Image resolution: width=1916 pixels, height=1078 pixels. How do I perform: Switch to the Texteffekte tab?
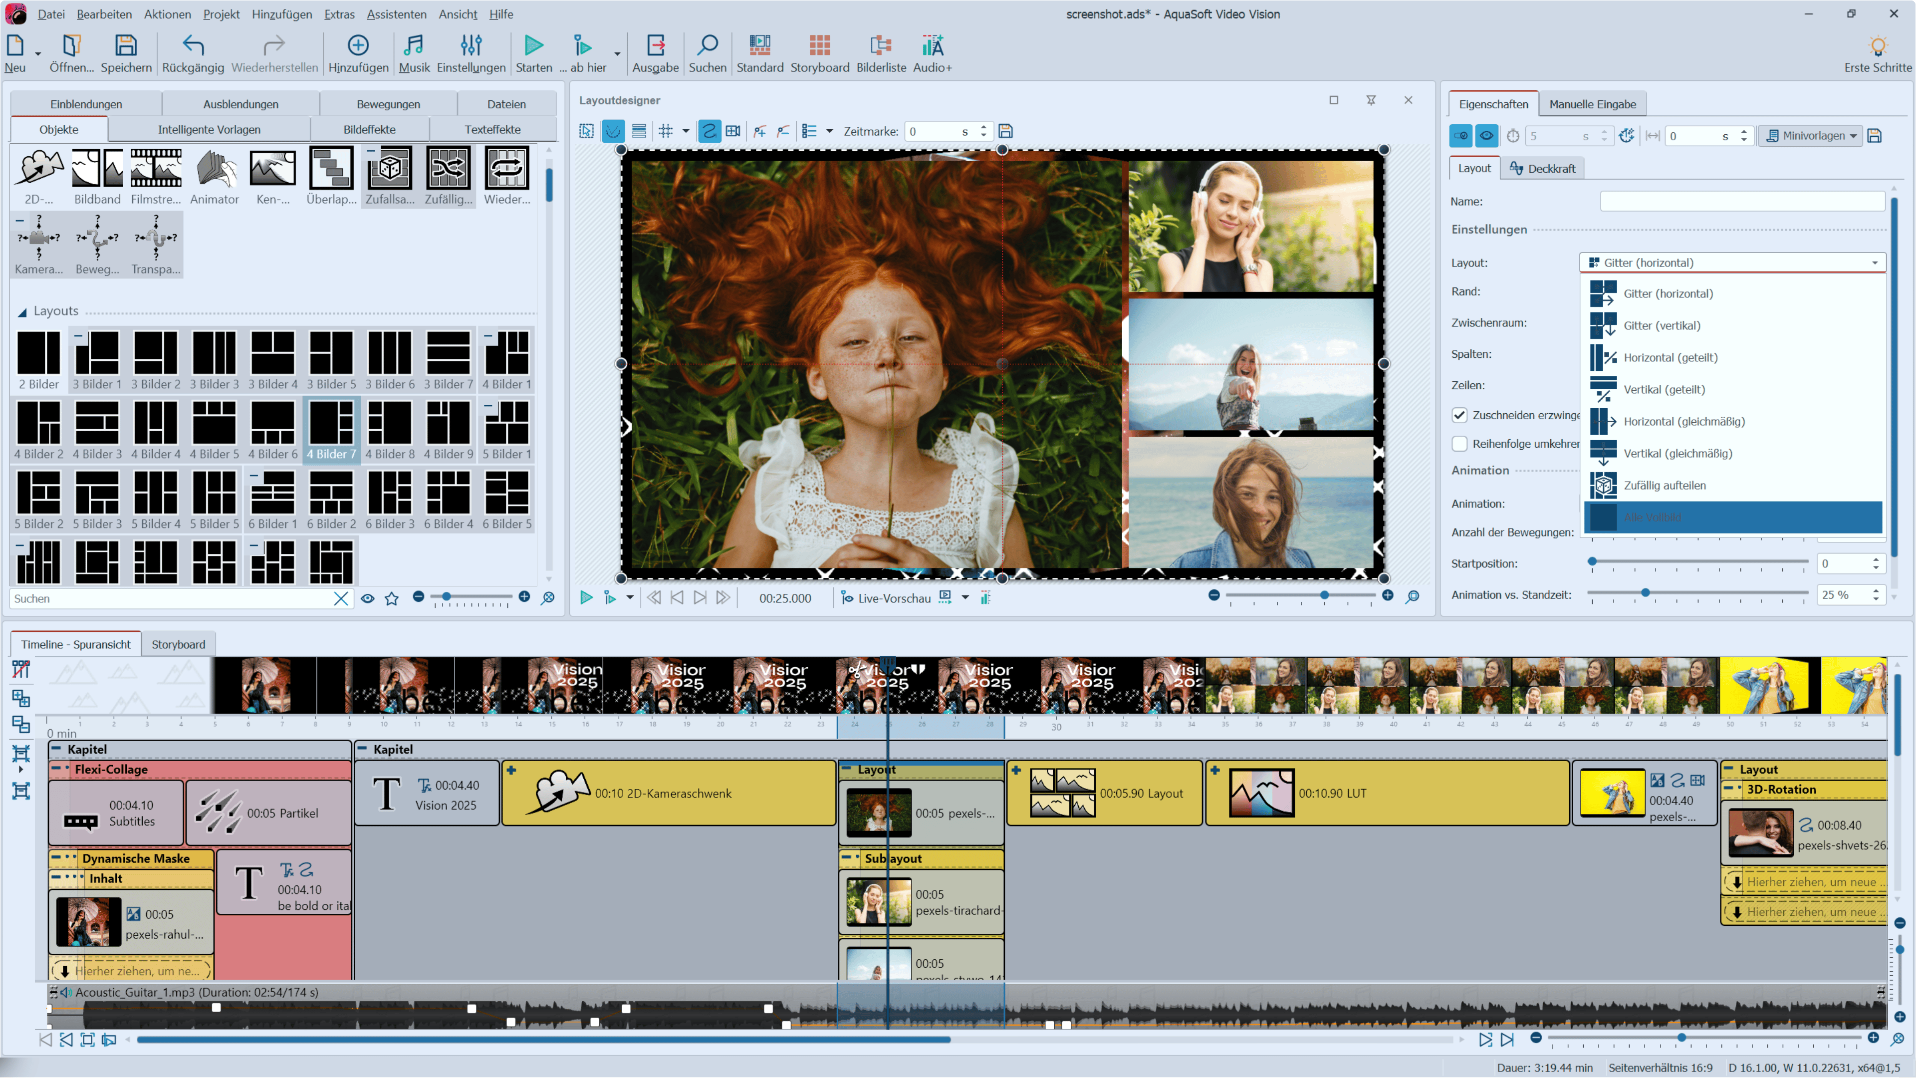(x=491, y=129)
